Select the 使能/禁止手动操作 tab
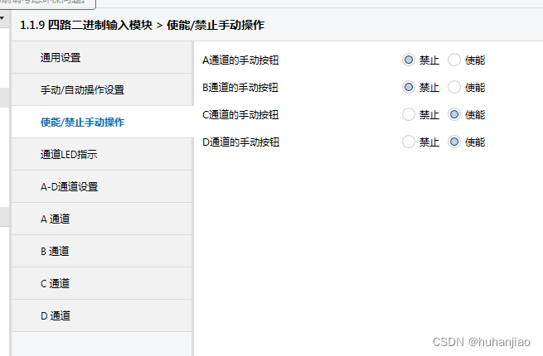The height and width of the screenshot is (356, 543). 82,122
